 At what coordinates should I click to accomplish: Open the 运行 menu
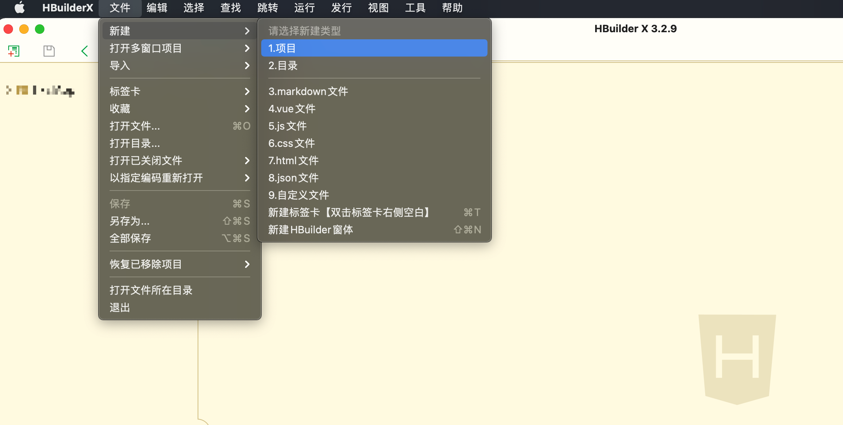click(x=304, y=8)
